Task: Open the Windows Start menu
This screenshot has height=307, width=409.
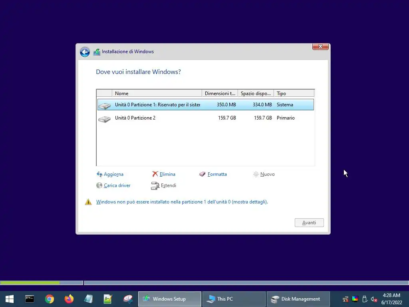Action: [x=10, y=299]
